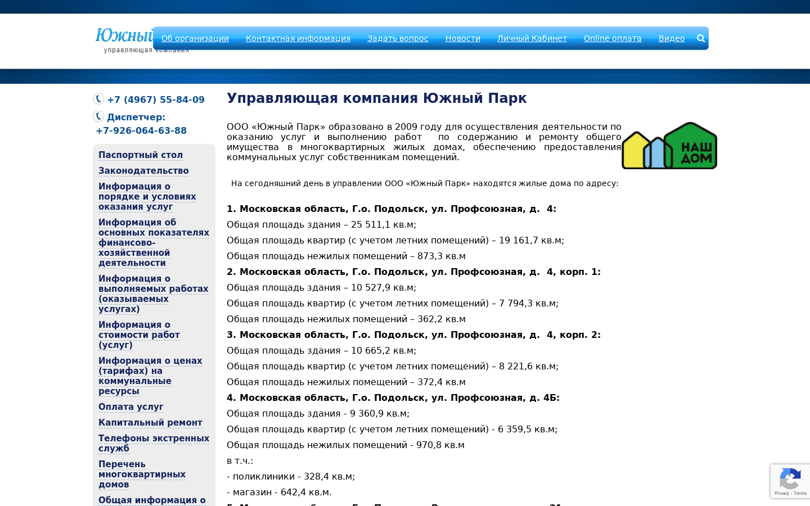Image resolution: width=810 pixels, height=506 pixels.
Task: Open Общая информация о sidebar link
Action: pos(152,500)
